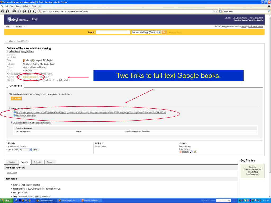Click the Melvyl UC Davis logo
Viewport: 271px width, 203px height.
coord(19,19)
